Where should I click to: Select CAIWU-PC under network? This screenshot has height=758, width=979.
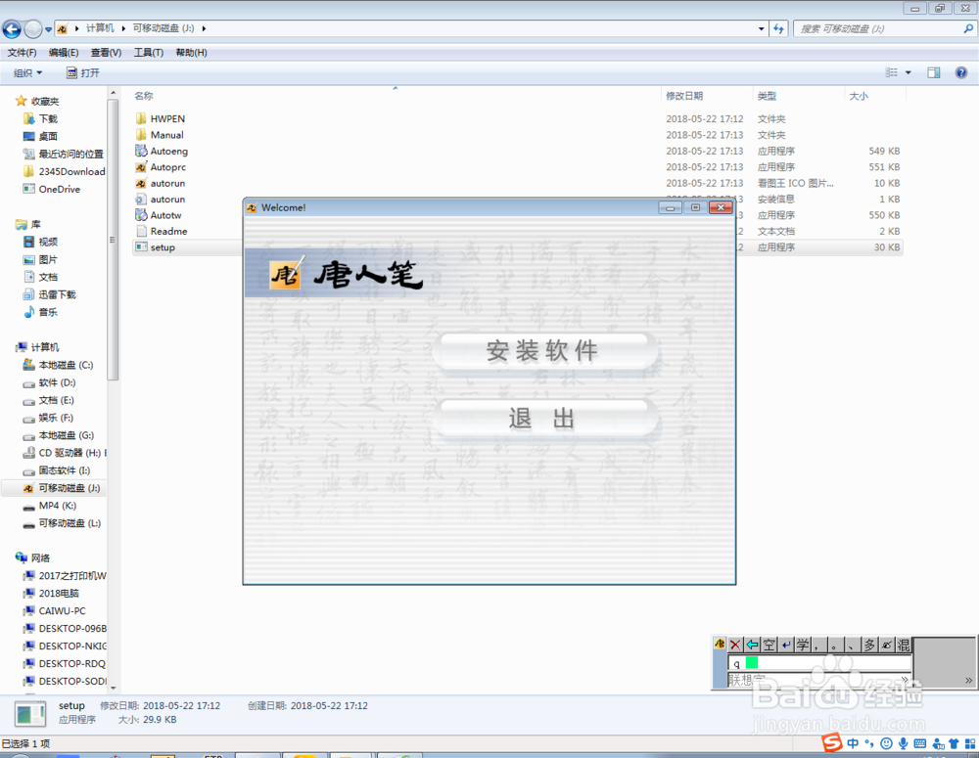click(54, 610)
